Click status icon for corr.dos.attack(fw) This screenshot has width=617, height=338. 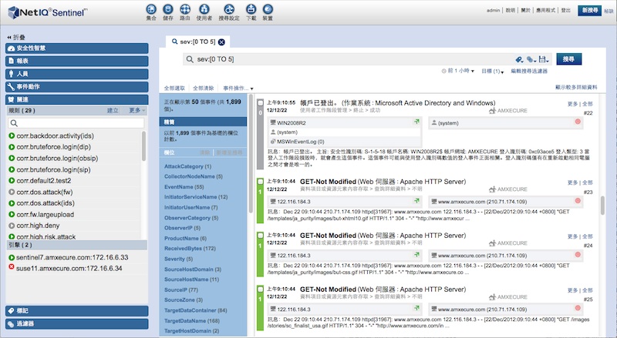click(12, 192)
